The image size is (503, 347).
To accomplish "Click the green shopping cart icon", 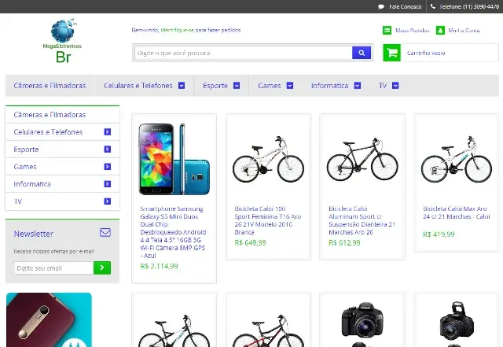I will click(391, 53).
